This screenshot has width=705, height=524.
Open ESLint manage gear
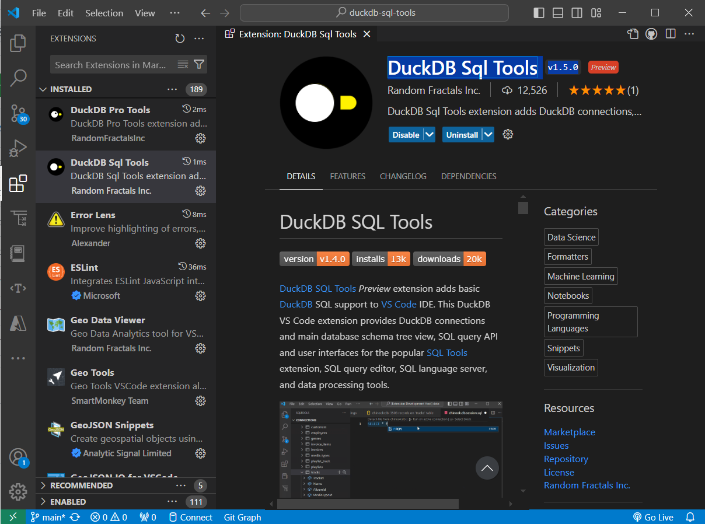coord(200,296)
